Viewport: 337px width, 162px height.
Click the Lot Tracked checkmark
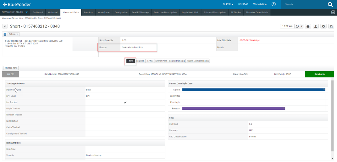click(125, 102)
